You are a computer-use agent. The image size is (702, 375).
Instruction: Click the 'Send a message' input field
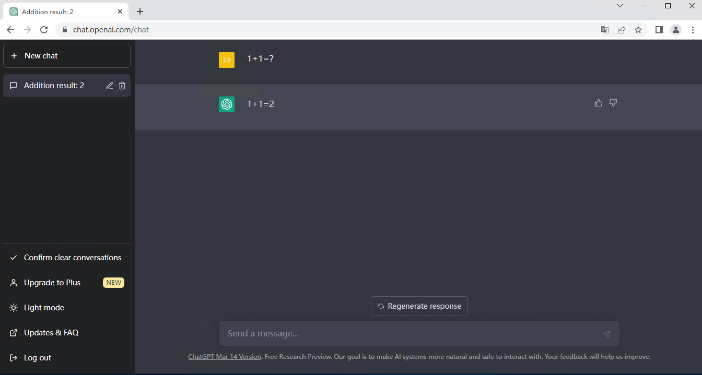click(407, 333)
